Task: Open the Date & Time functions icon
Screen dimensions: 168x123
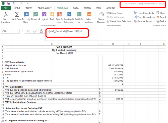Action: pyautogui.click(x=59, y=14)
